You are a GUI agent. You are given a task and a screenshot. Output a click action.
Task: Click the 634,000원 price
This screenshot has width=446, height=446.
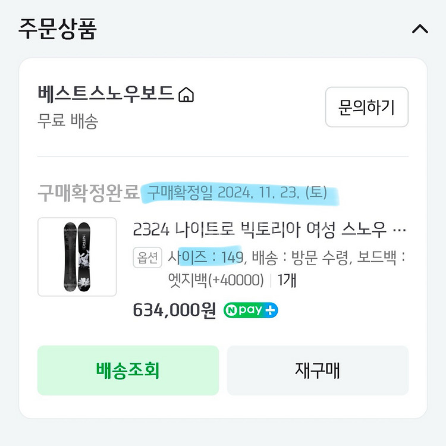[174, 310]
